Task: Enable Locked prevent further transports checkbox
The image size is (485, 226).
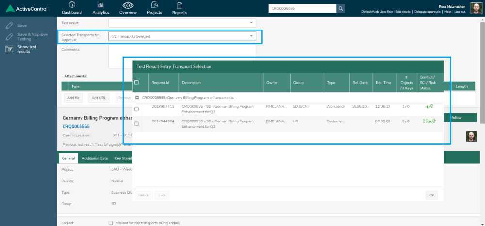Action: 111,223
